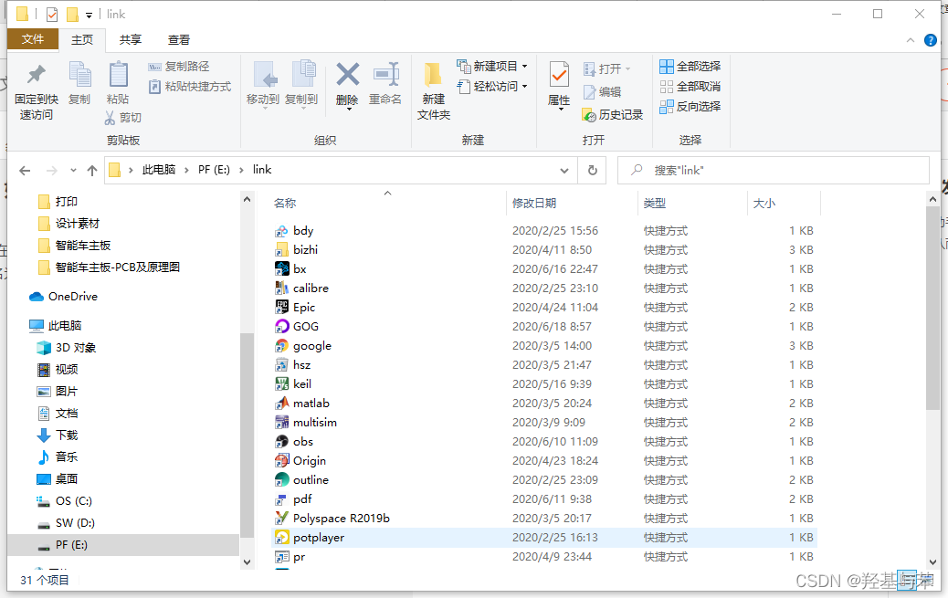Image resolution: width=948 pixels, height=598 pixels.
Task: Open the matlab shortcut
Action: tap(311, 403)
